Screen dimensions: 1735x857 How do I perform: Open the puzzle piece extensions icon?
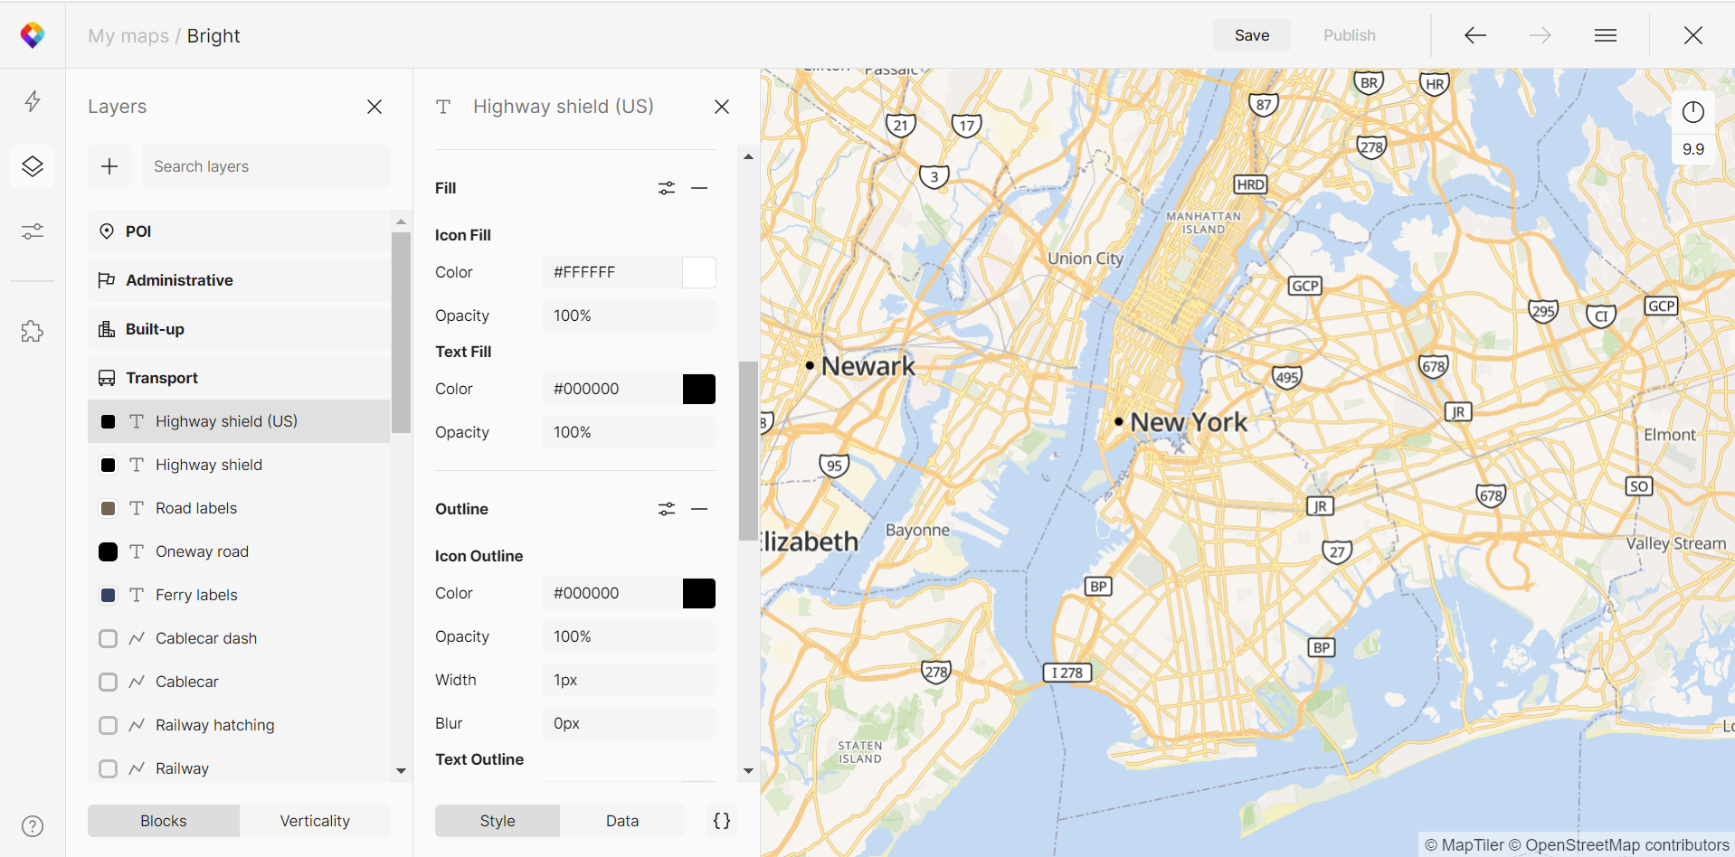tap(33, 332)
